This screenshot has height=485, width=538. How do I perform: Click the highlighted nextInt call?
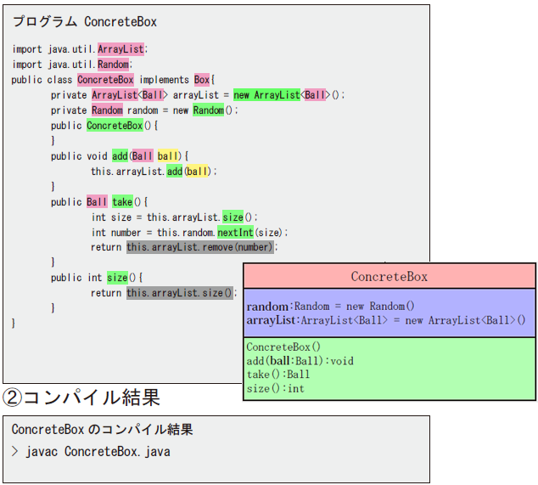click(x=235, y=232)
